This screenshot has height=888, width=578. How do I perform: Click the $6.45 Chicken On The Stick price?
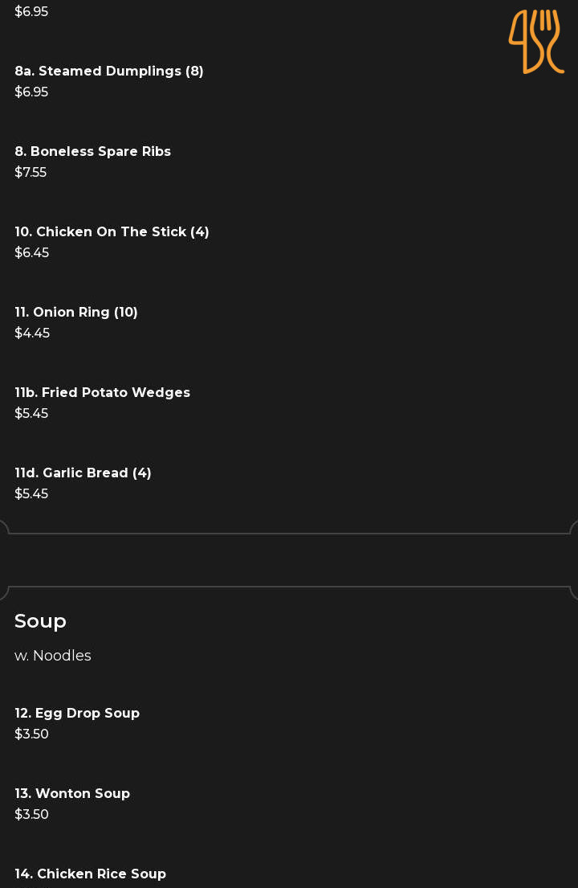tap(31, 252)
